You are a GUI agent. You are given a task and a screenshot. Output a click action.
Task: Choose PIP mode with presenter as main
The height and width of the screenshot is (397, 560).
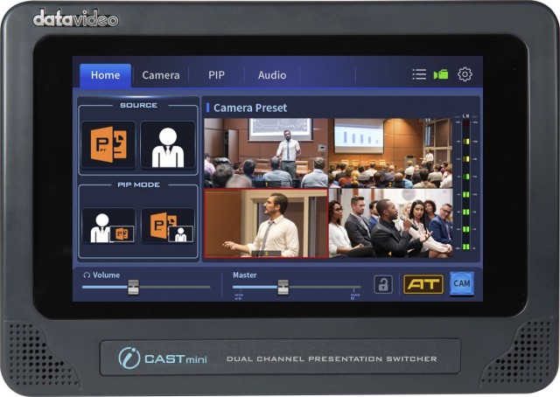pos(108,226)
